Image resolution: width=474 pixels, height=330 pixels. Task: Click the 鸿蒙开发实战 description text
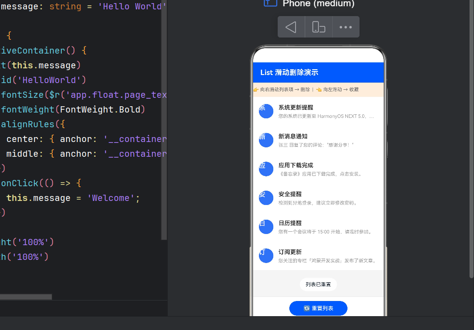328,261
